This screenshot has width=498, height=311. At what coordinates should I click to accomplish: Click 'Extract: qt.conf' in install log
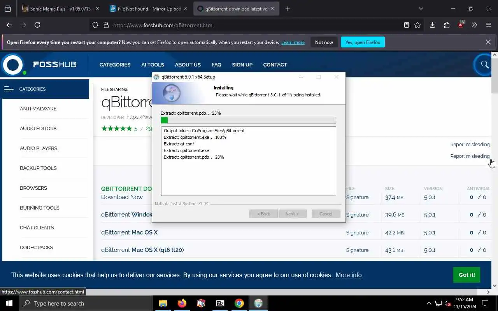179,144
